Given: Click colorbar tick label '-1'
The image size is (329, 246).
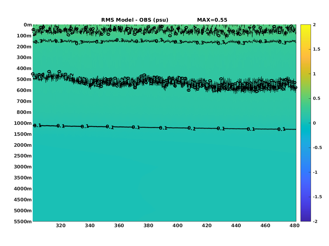Looking at the screenshot, I should 315,172.
